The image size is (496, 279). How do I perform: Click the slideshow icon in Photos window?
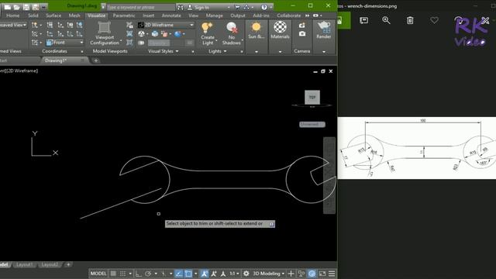(363, 20)
